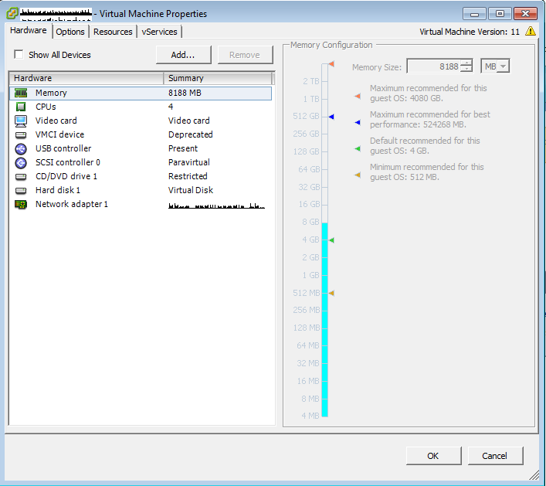The height and width of the screenshot is (486, 546).
Task: Select the CPUs chip icon
Action: click(x=21, y=107)
